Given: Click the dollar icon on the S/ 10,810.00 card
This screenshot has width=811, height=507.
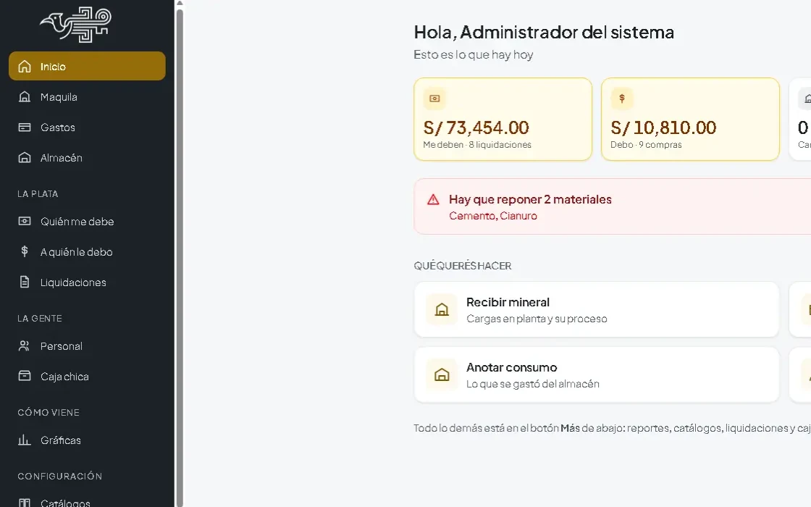Looking at the screenshot, I should coord(622,99).
